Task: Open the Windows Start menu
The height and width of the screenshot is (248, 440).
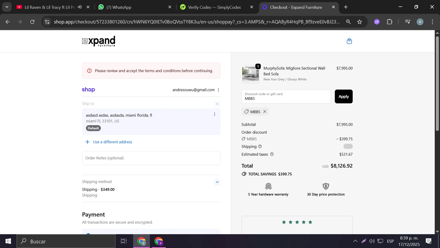Action: tap(8, 241)
